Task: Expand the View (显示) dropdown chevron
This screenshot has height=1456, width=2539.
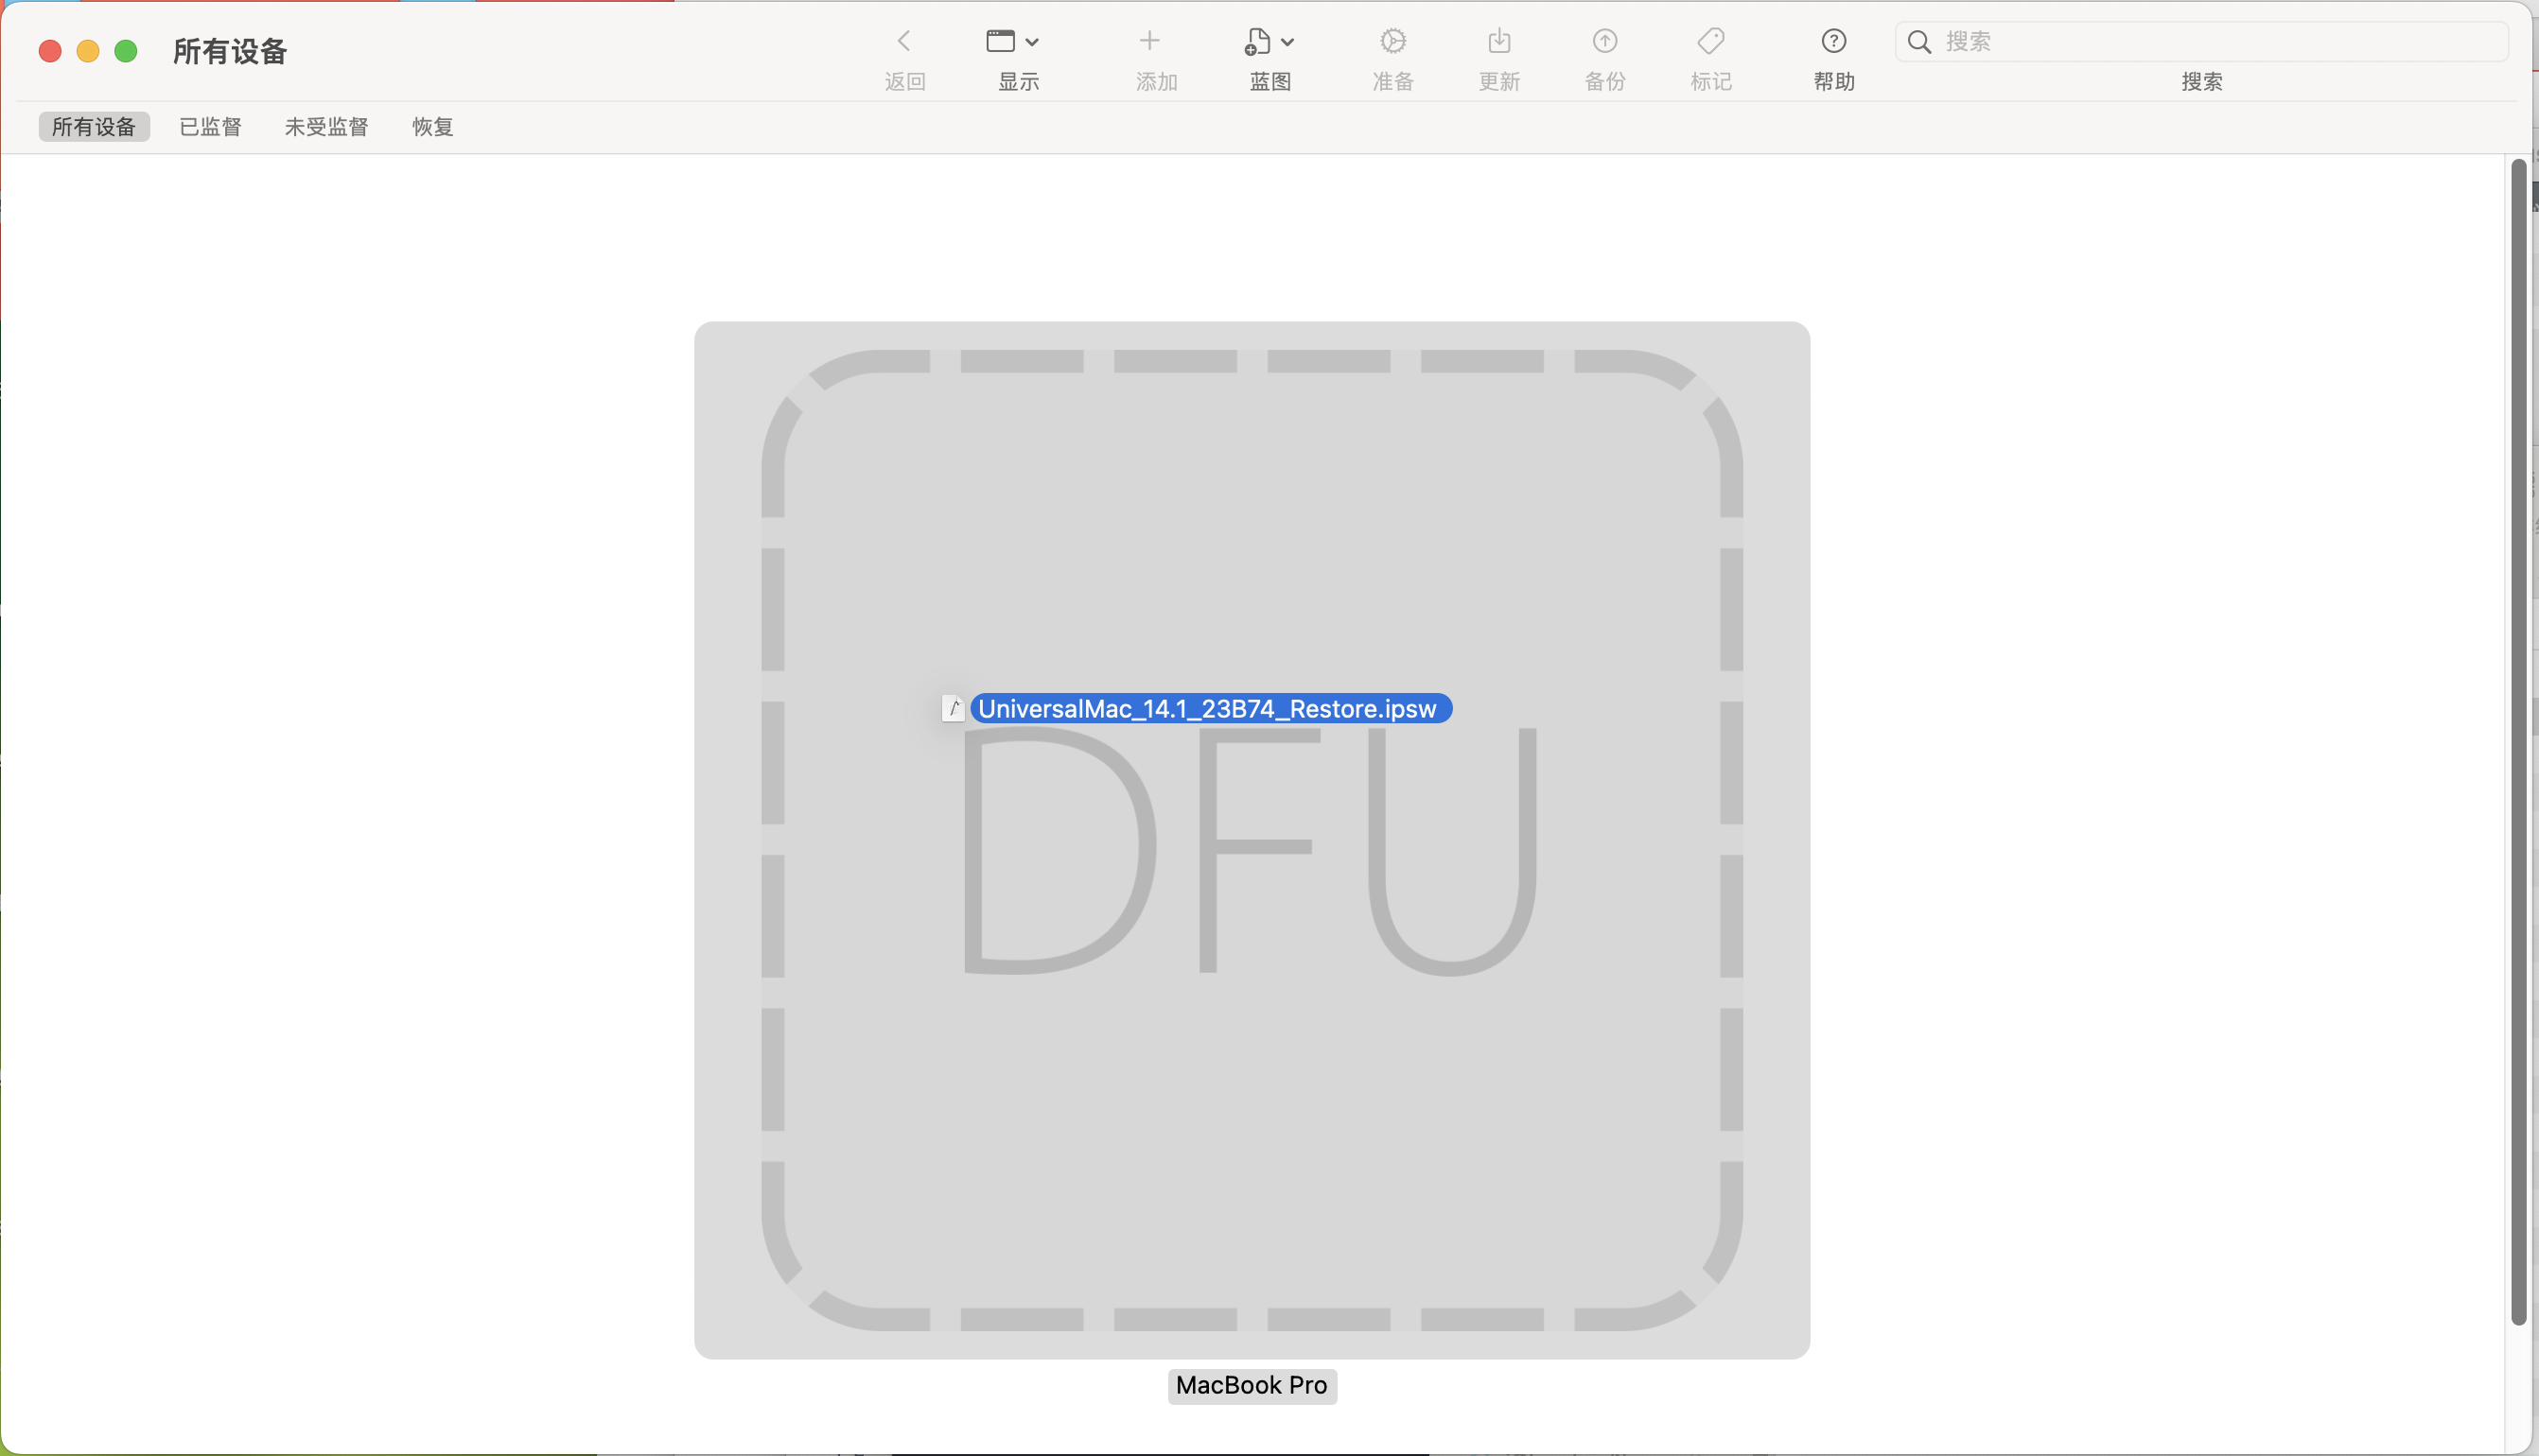Action: [x=1032, y=42]
